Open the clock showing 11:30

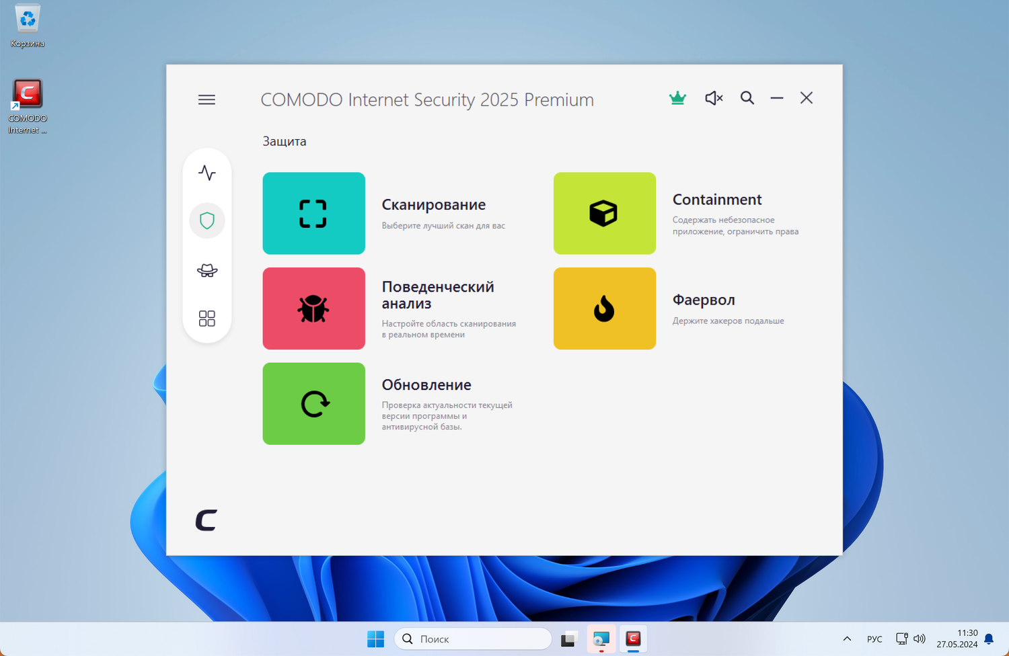coord(957,639)
